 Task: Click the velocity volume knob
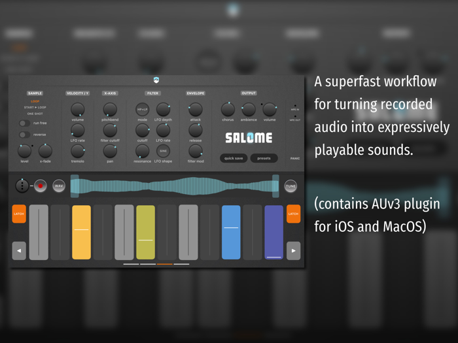[x=78, y=109]
